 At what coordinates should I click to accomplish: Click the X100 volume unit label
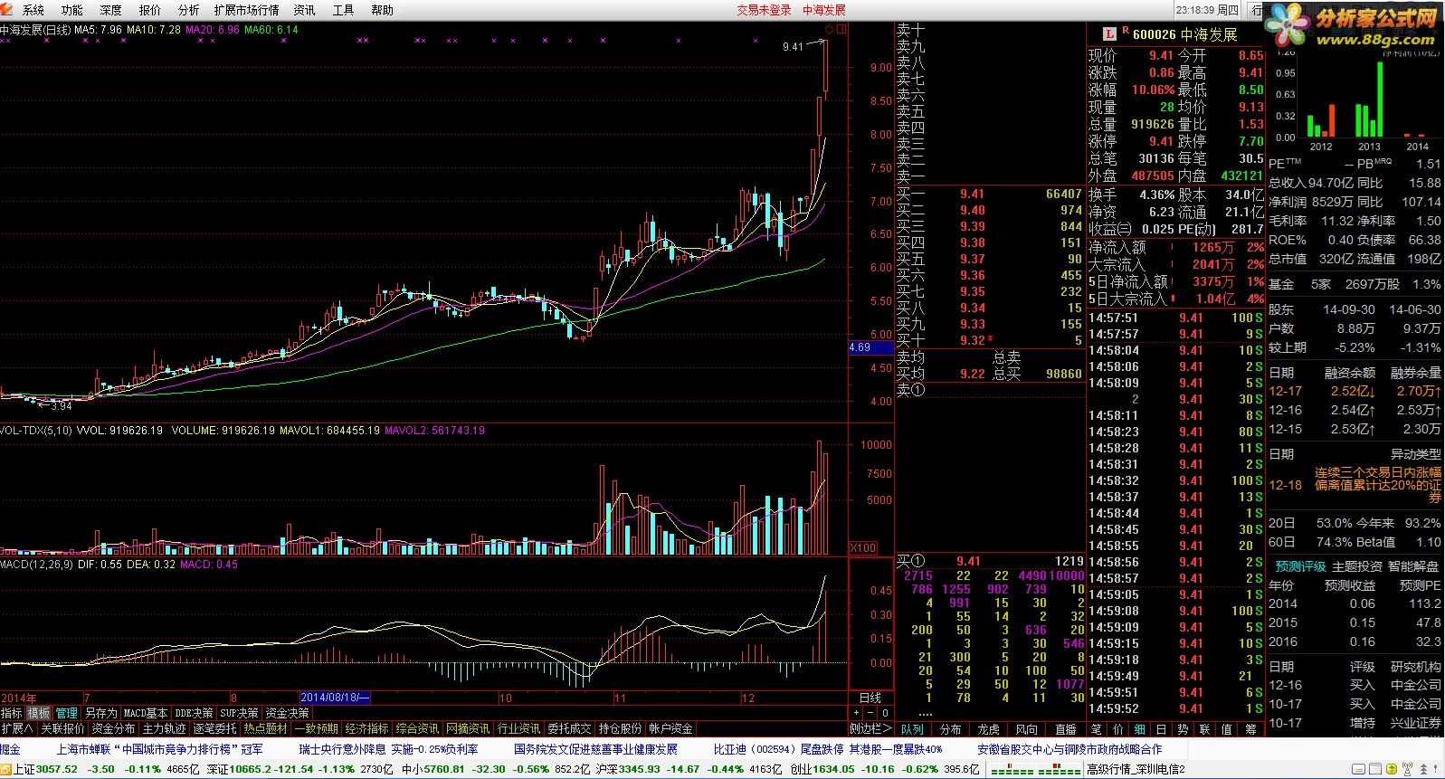tap(862, 548)
